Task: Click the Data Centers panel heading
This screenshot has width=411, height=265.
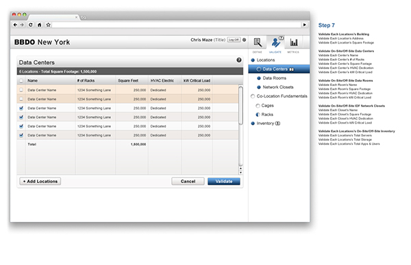Action: [37, 62]
